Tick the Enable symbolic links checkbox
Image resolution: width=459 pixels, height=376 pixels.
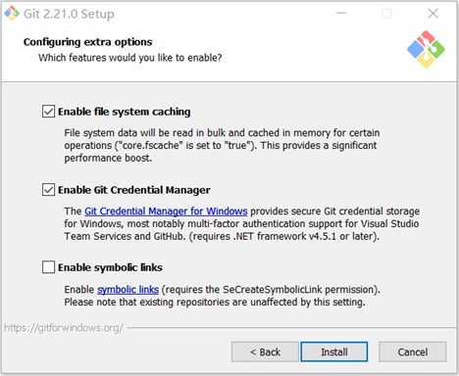pos(48,267)
